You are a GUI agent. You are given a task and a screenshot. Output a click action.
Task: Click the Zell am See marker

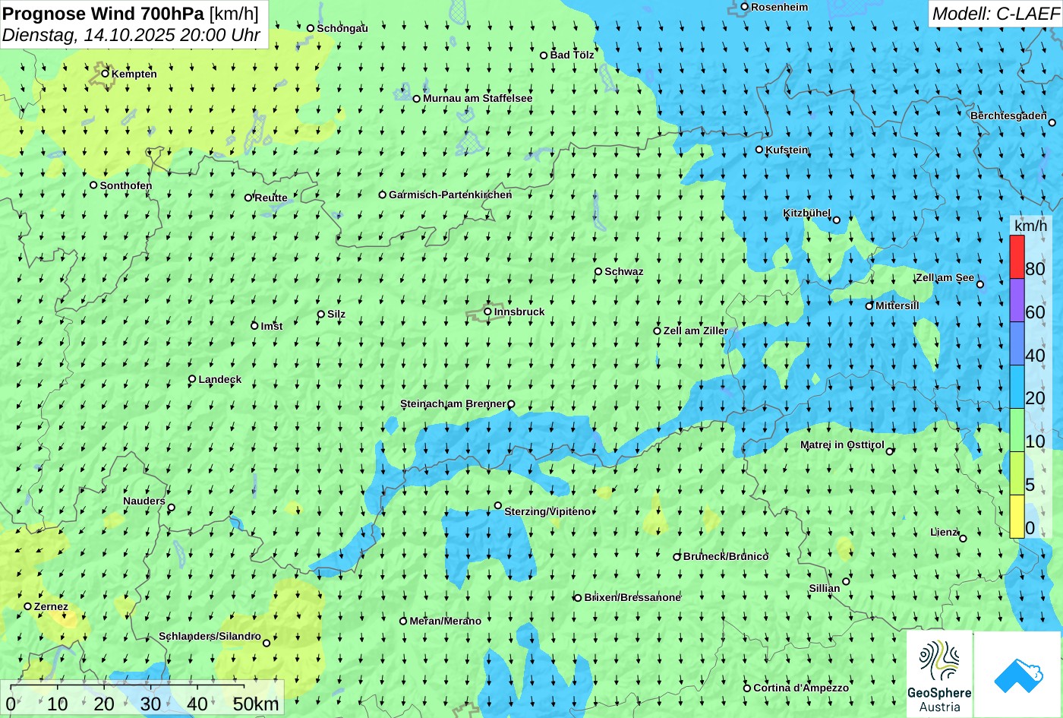click(x=980, y=284)
